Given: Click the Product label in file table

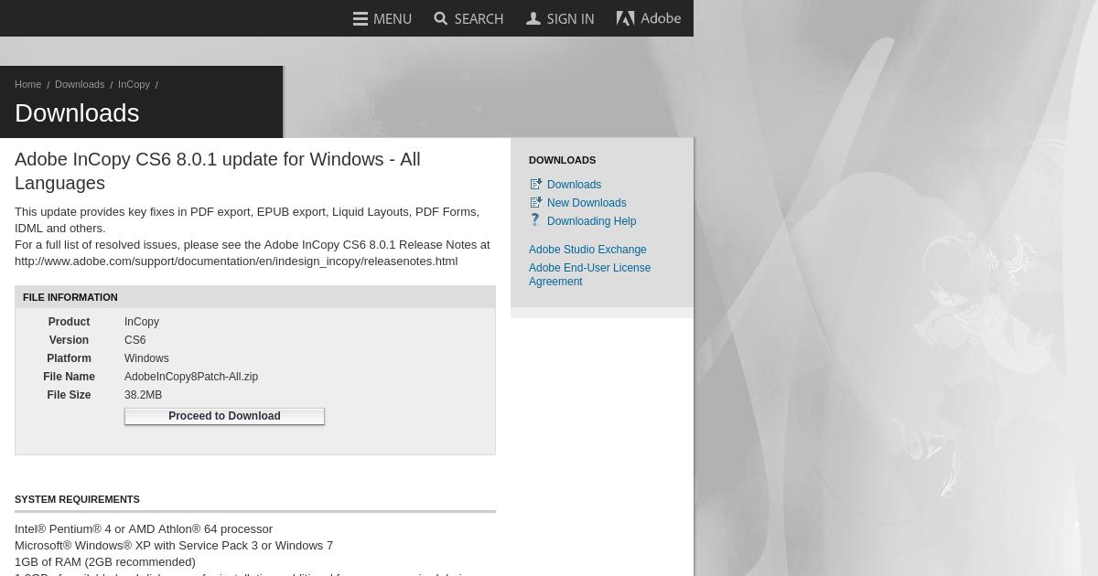Looking at the screenshot, I should coord(69,322).
